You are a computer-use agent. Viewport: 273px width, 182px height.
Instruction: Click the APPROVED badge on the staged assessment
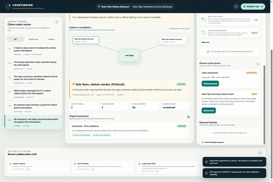tap(182, 126)
